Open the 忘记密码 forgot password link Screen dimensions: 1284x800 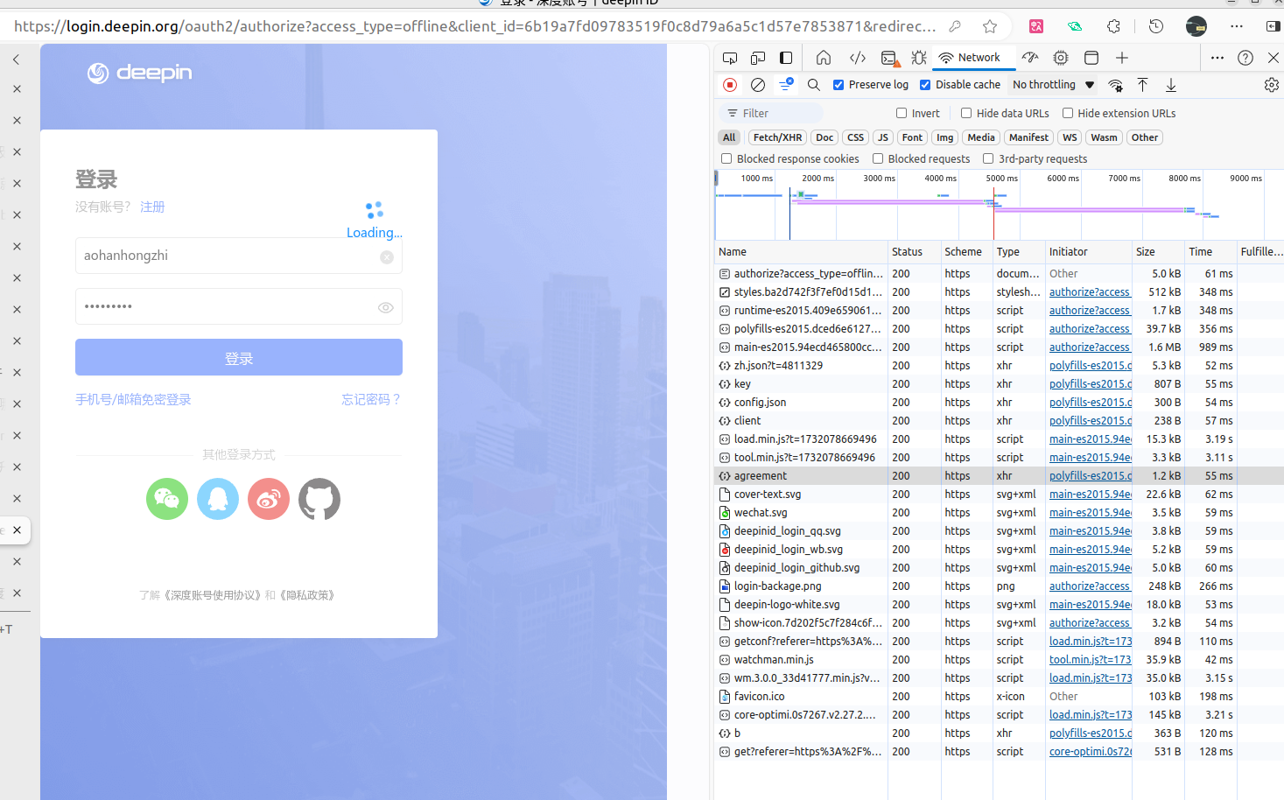pos(371,399)
